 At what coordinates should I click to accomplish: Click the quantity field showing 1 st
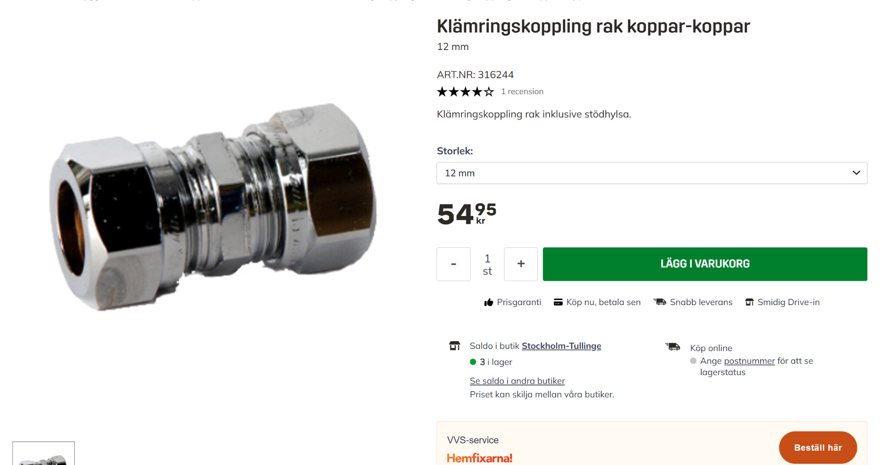[487, 264]
